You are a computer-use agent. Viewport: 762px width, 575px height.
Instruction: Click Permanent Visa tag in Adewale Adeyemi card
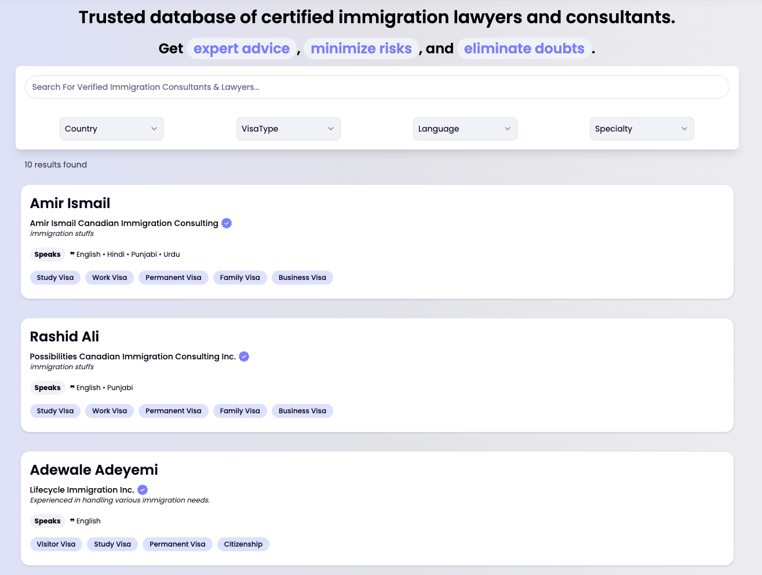click(177, 544)
